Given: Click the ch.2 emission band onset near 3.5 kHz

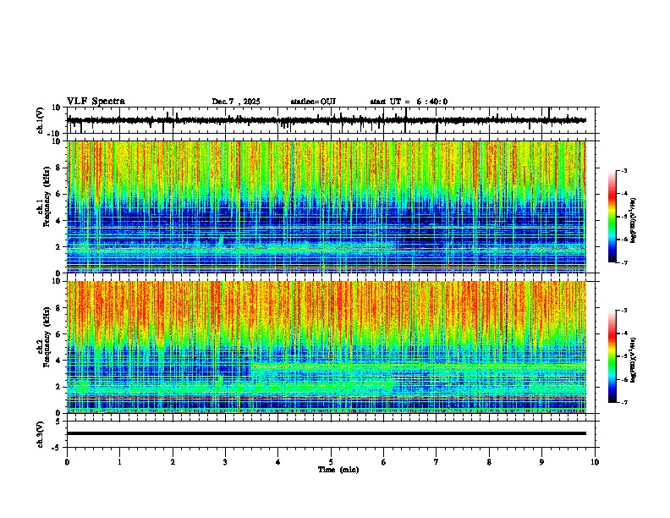Looking at the screenshot, I should tap(252, 366).
